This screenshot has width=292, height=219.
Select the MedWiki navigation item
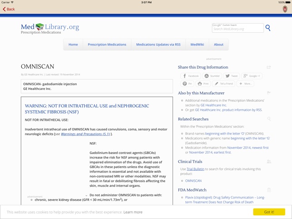pos(197,45)
